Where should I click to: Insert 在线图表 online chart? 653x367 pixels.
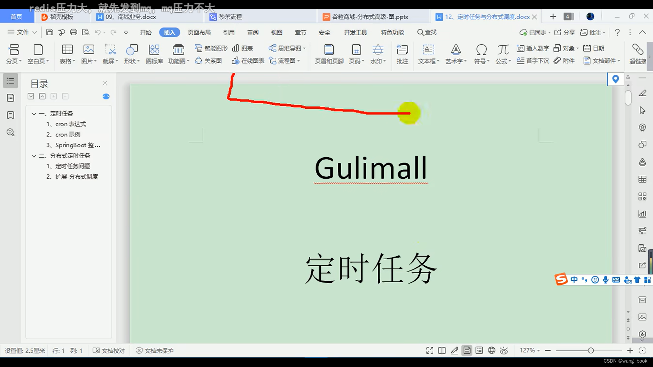click(x=248, y=61)
